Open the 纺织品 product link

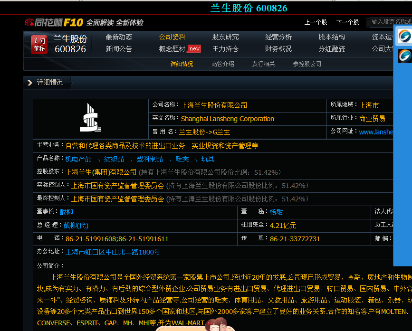114,159
